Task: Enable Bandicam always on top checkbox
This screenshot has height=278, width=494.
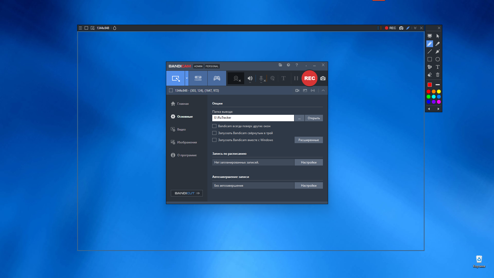Action: [214, 126]
